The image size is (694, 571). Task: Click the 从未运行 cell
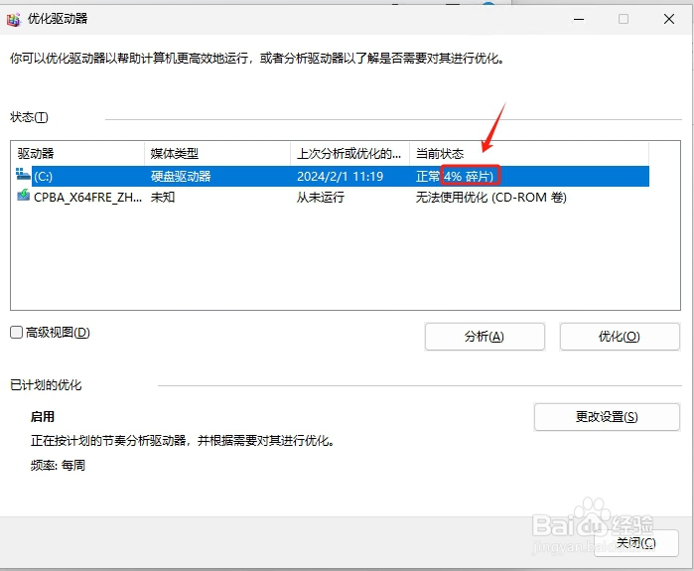point(321,197)
